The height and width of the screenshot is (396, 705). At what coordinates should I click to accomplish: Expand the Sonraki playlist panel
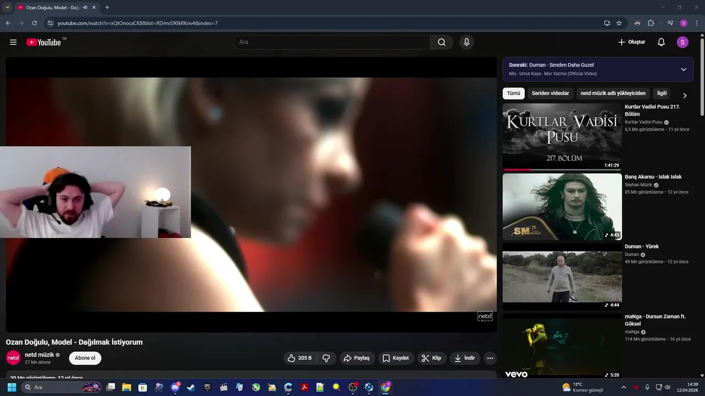pos(684,69)
